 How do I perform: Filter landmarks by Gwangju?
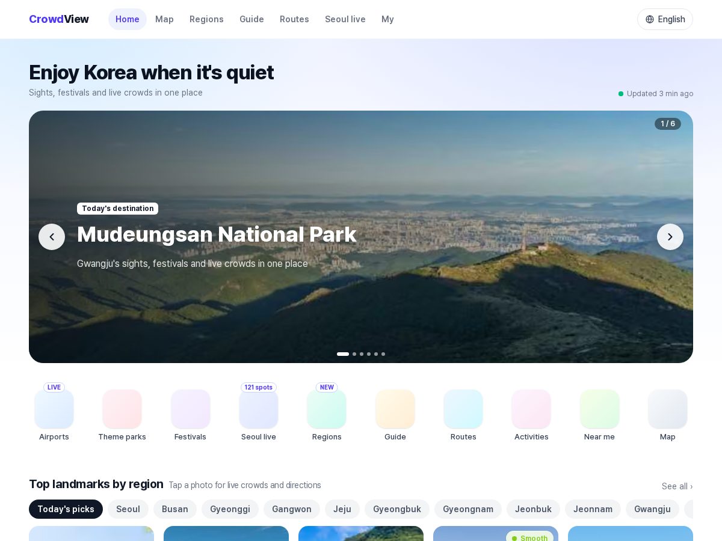(x=652, y=509)
